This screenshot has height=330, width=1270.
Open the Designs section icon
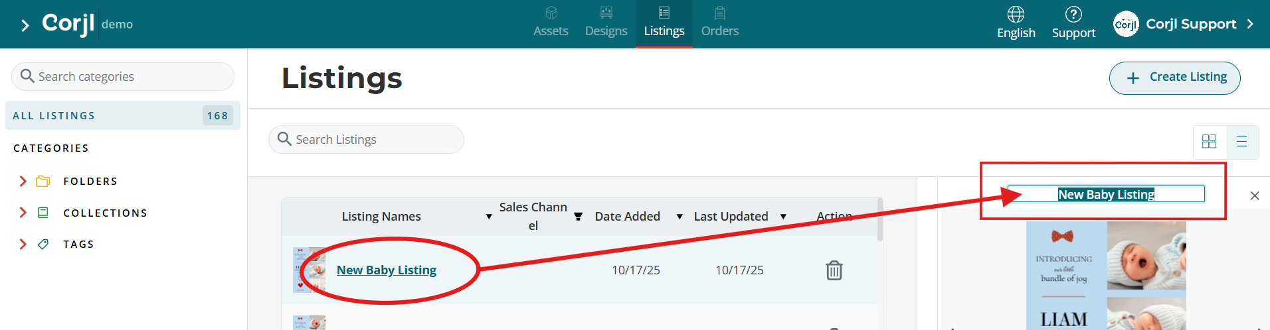606,13
